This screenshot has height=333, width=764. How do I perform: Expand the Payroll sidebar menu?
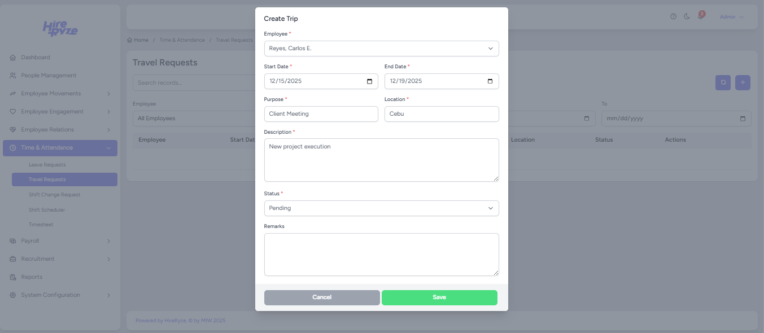[60, 241]
